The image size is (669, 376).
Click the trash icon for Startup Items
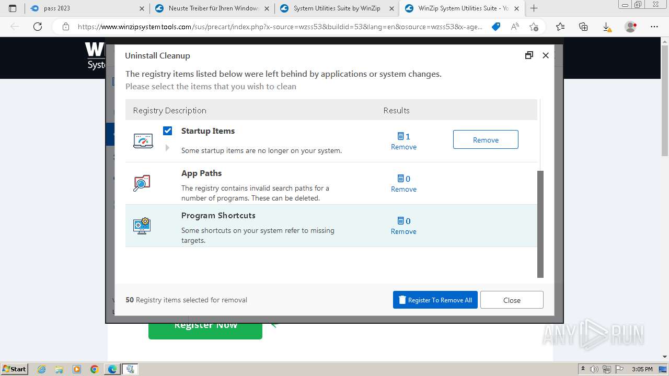(x=401, y=136)
